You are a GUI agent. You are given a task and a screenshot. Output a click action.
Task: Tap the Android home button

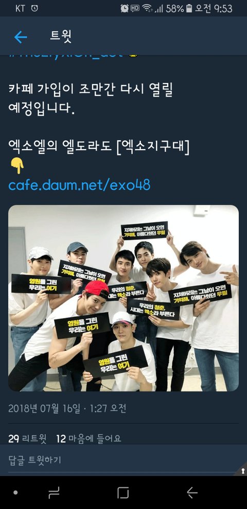123,493
